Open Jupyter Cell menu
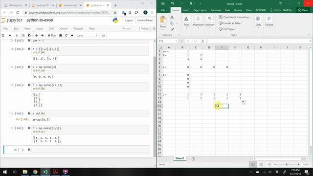Image resolution: width=313 pixels, height=176 pixels. coord(51,28)
